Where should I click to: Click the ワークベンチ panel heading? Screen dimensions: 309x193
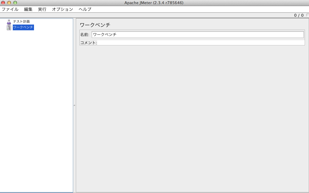(95, 25)
